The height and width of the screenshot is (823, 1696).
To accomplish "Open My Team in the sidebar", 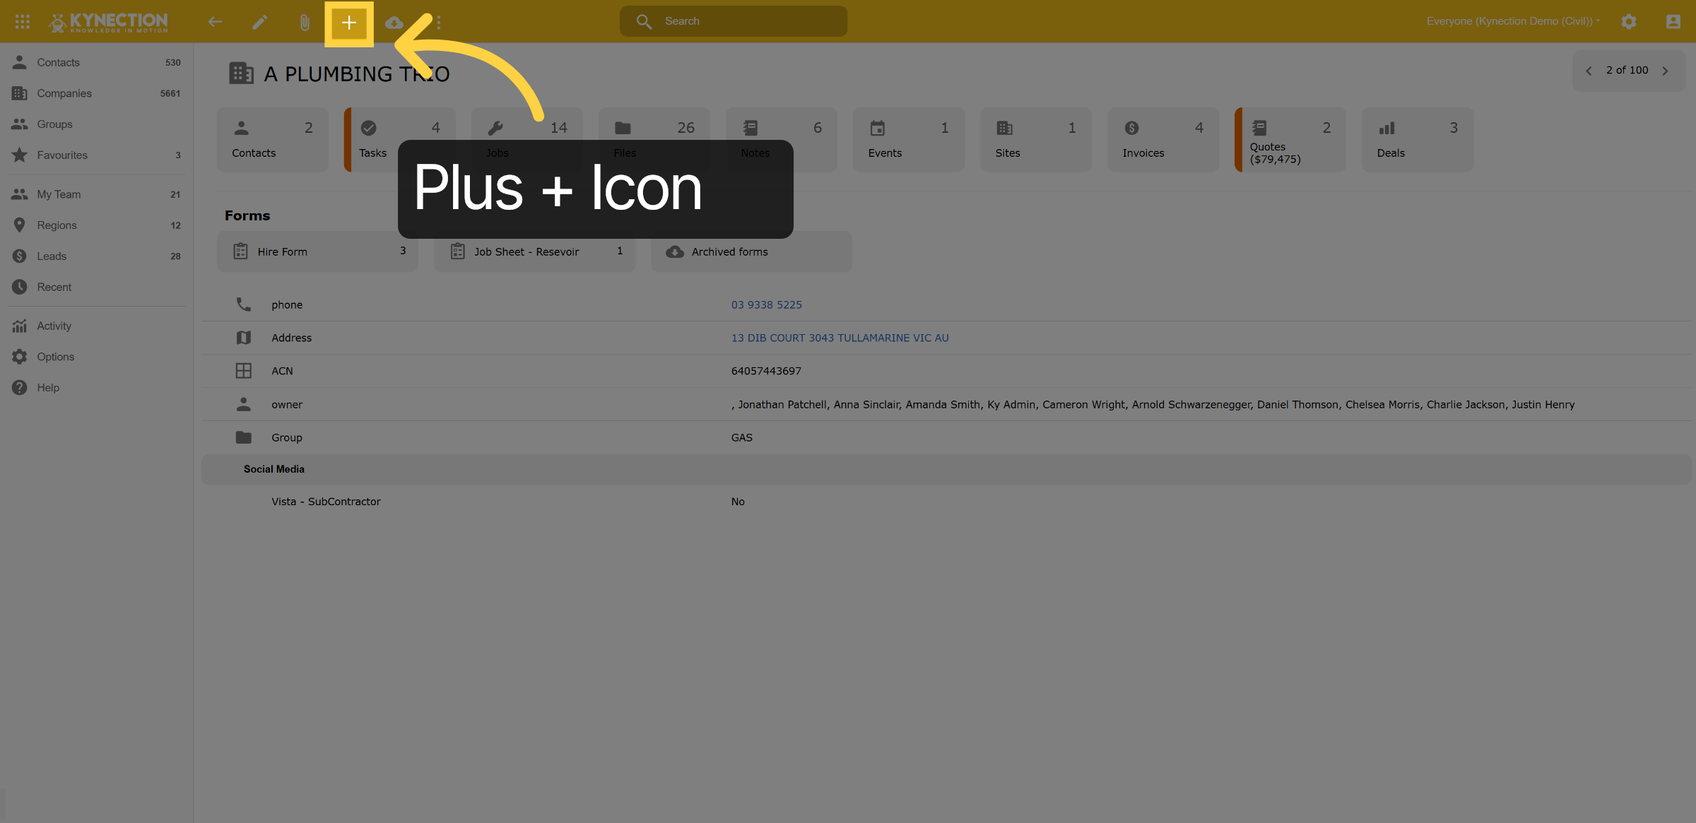I will pos(96,194).
